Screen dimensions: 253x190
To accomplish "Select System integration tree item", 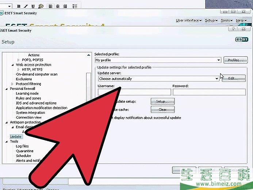I will (30, 113).
